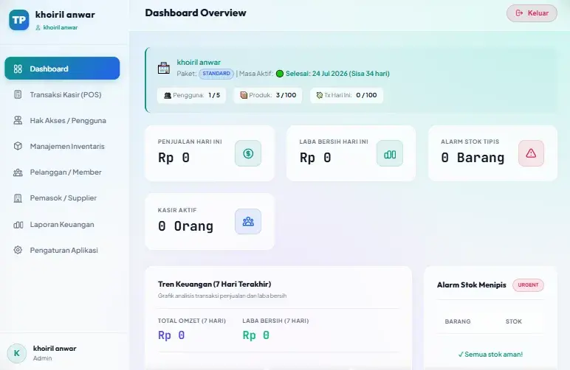Select Pelanggan / Member menu item

point(62,172)
